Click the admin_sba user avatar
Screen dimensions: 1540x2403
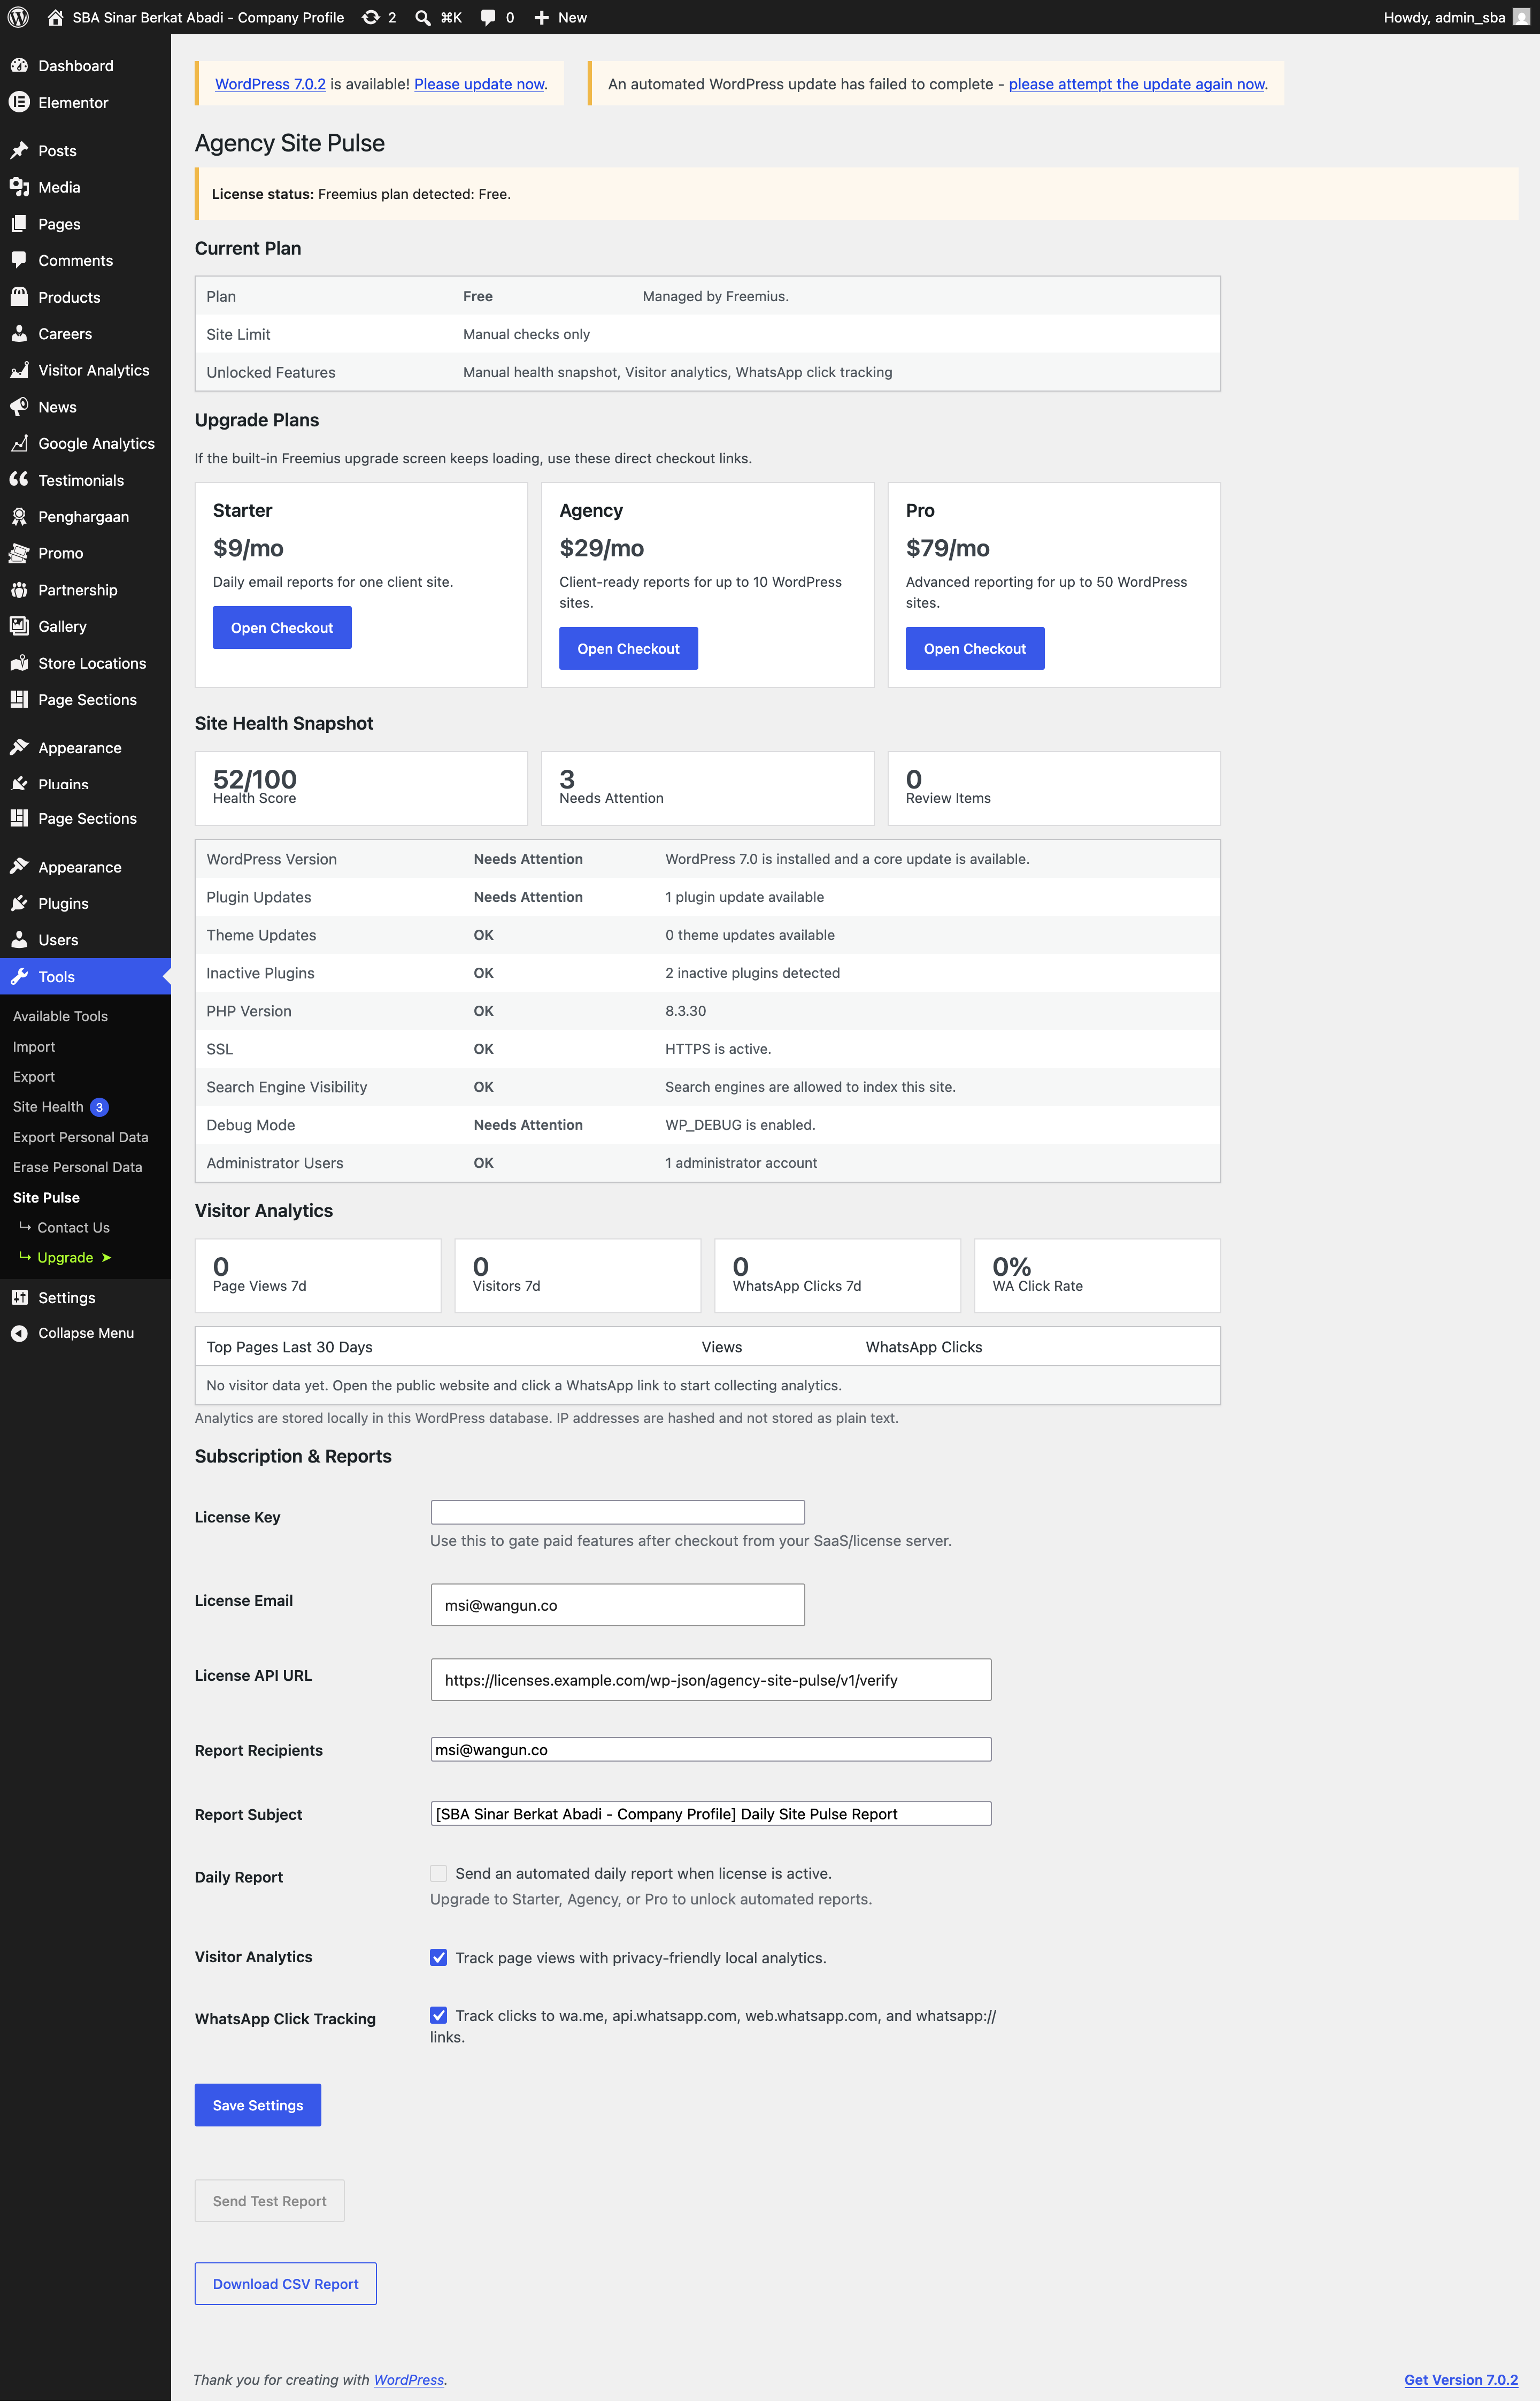click(x=1521, y=17)
